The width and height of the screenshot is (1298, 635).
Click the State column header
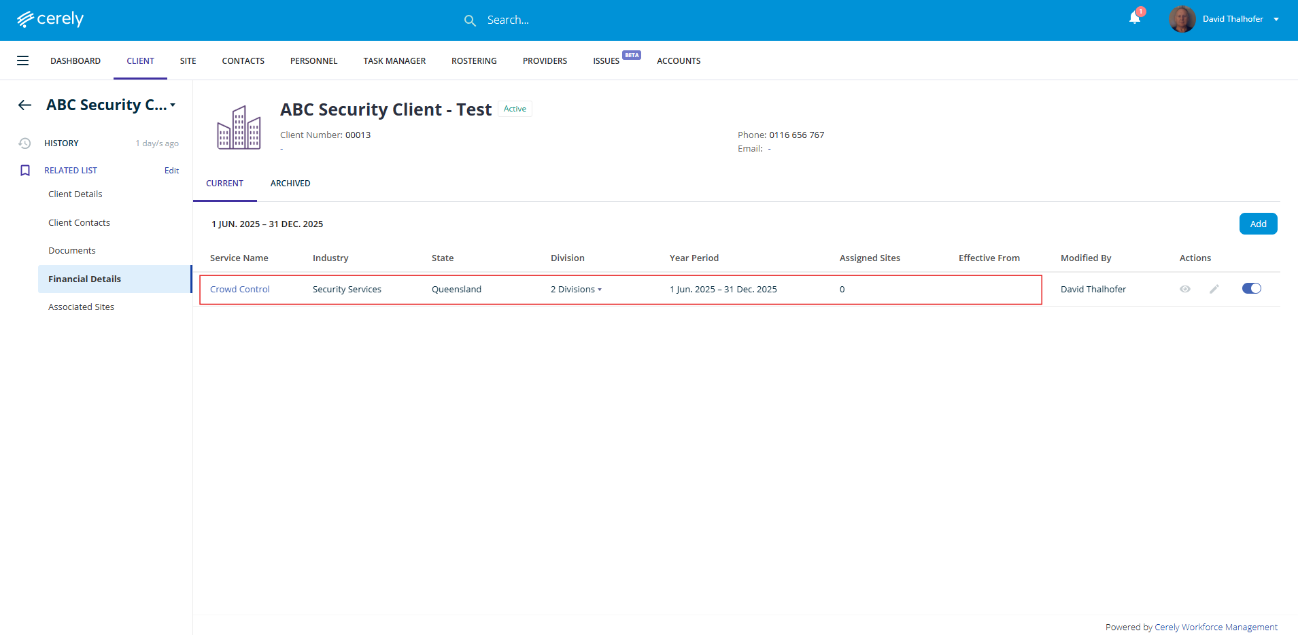(443, 258)
